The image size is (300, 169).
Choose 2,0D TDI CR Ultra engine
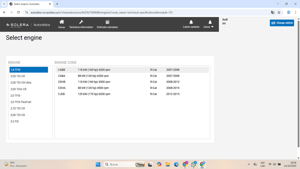pyautogui.click(x=21, y=83)
